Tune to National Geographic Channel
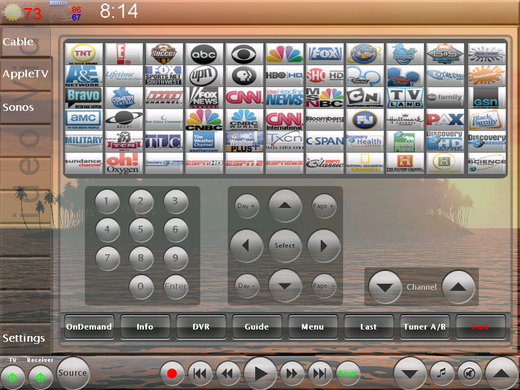This screenshot has width=520, height=390. pyautogui.click(x=364, y=163)
